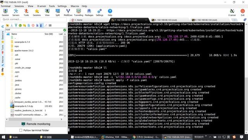Click the gray terminal icon in SFTP toolbar

[50, 25]
